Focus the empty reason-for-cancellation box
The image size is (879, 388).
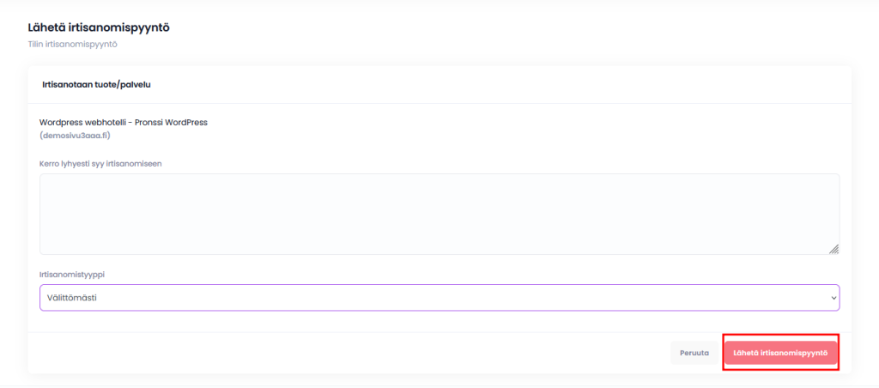[x=439, y=214]
